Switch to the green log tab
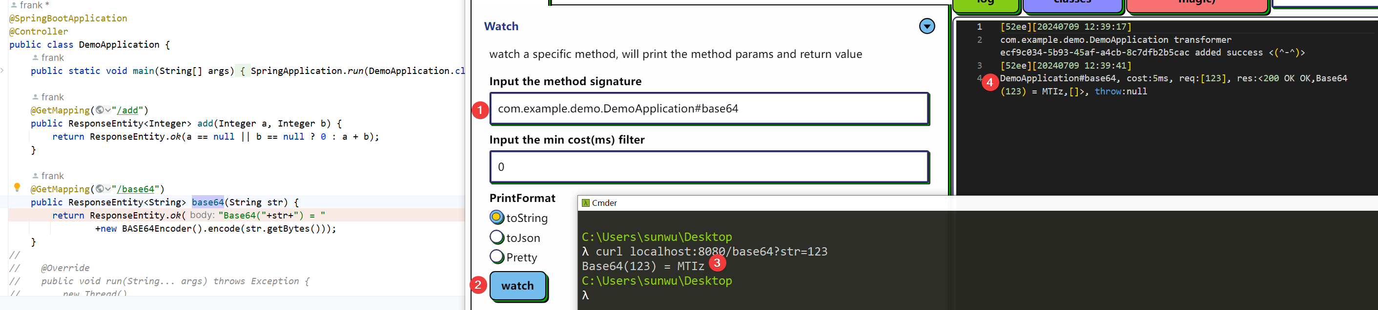The width and height of the screenshot is (1378, 310). click(x=986, y=4)
